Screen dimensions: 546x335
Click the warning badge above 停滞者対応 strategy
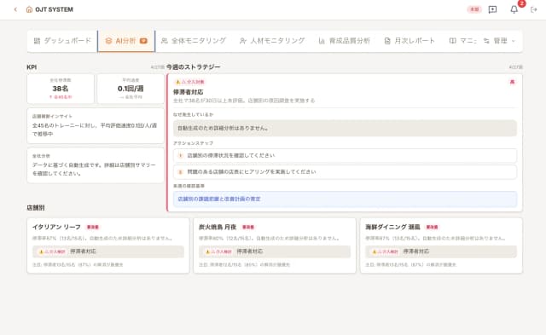click(x=189, y=82)
